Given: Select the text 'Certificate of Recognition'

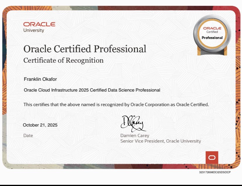Looking at the screenshot, I should 63,60.
